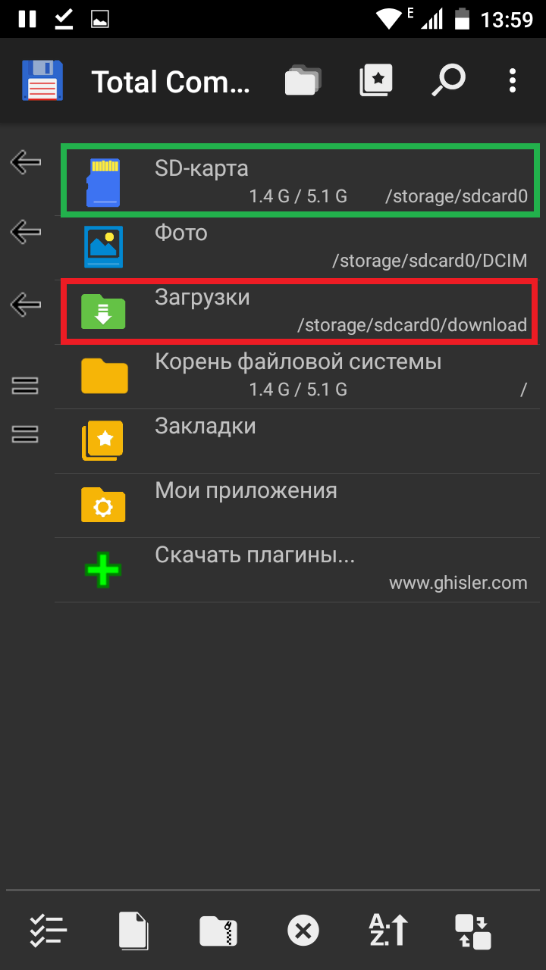The width and height of the screenshot is (546, 970).
Task: Open Корень файловой системы entry
Action: (300, 377)
